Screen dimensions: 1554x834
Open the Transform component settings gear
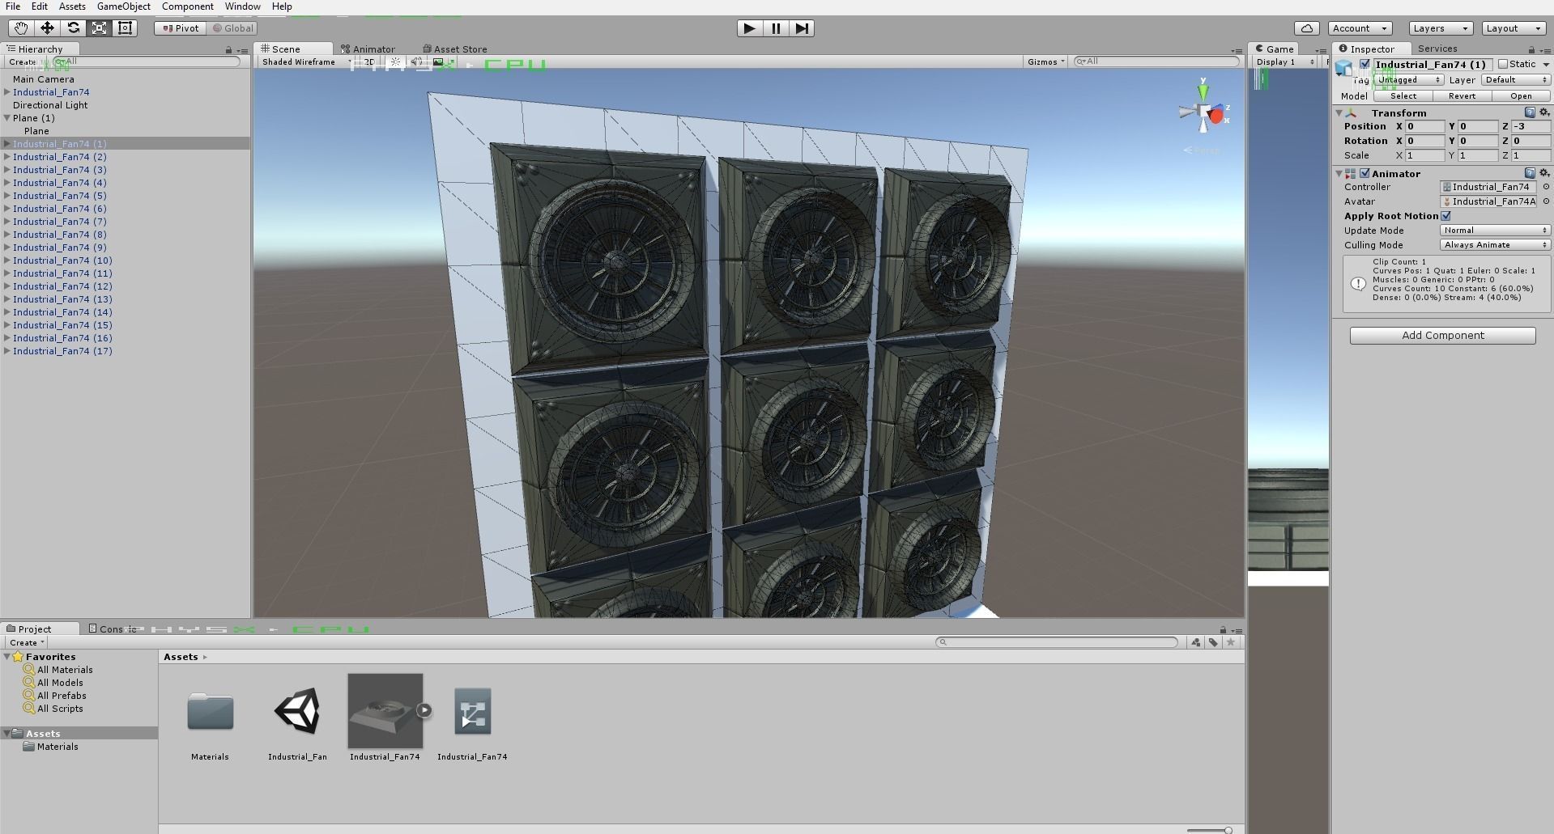[x=1545, y=112]
